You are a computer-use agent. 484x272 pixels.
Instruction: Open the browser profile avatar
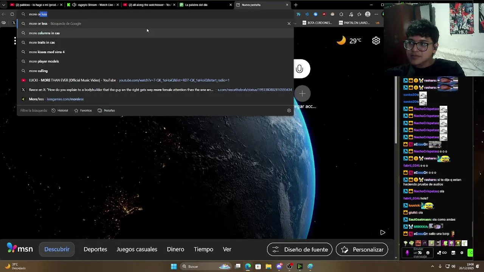pos(368,14)
